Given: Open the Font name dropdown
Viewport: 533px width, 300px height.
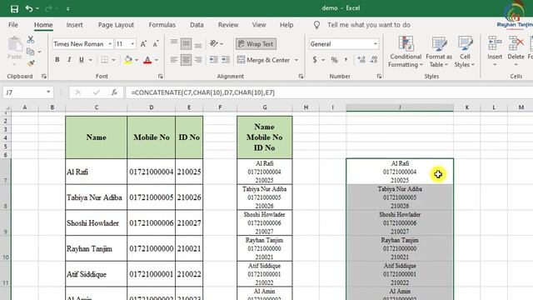Looking at the screenshot, I should (110, 44).
